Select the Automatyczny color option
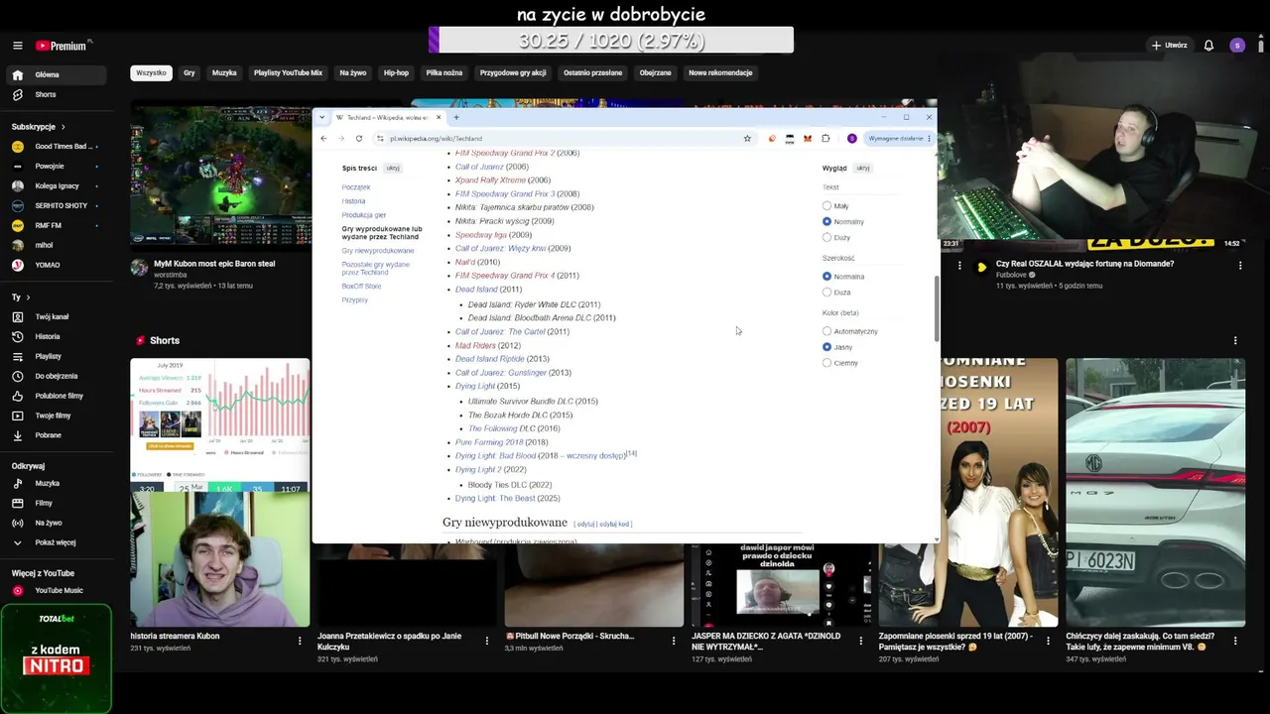 pyautogui.click(x=826, y=331)
